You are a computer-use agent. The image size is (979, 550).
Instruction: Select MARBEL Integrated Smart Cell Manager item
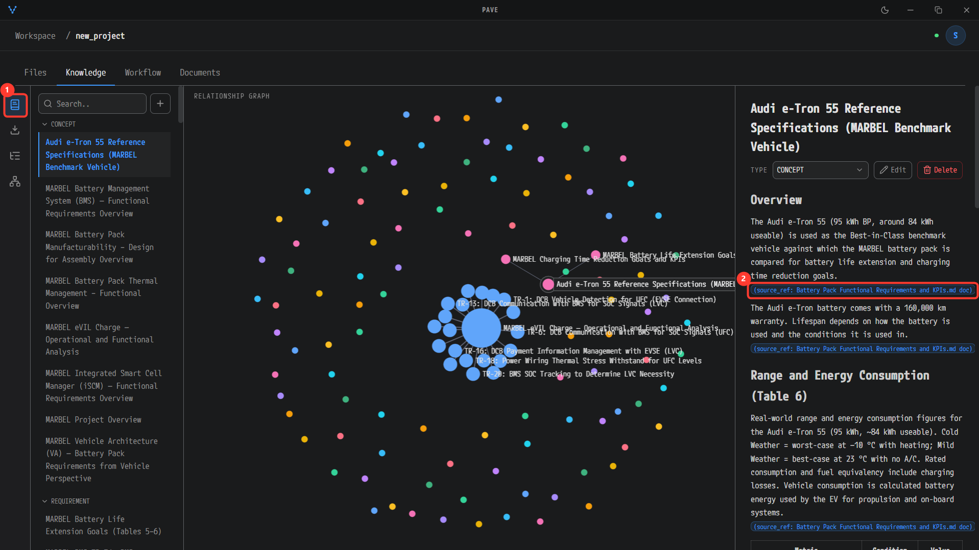[104, 386]
